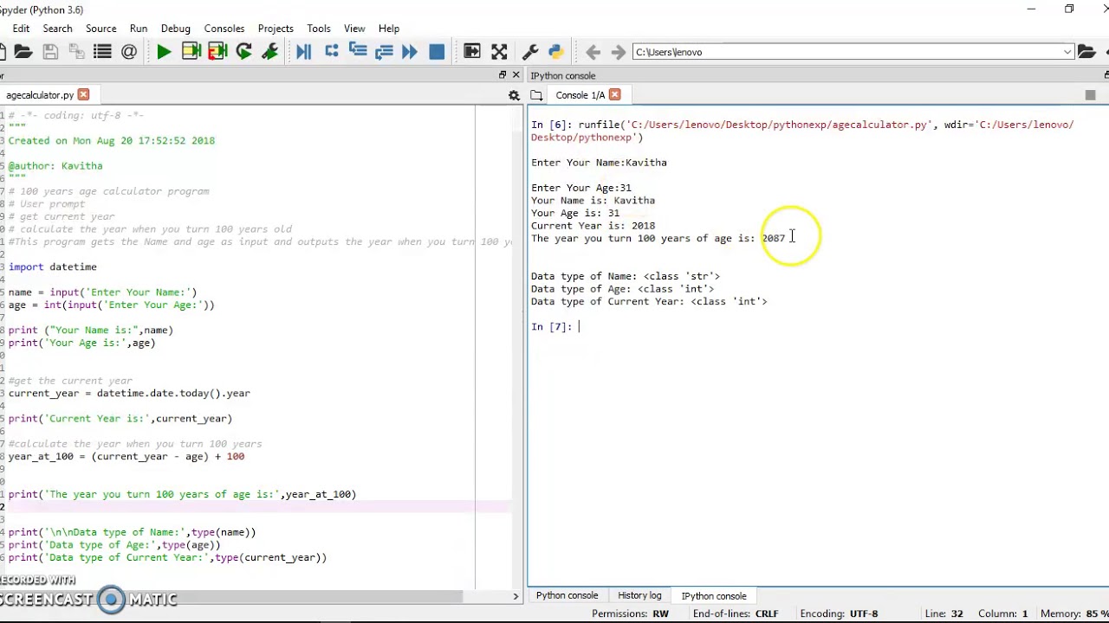This screenshot has height=623, width=1109.
Task: Click the End-of-lines CRLF status entry
Action: click(x=736, y=613)
